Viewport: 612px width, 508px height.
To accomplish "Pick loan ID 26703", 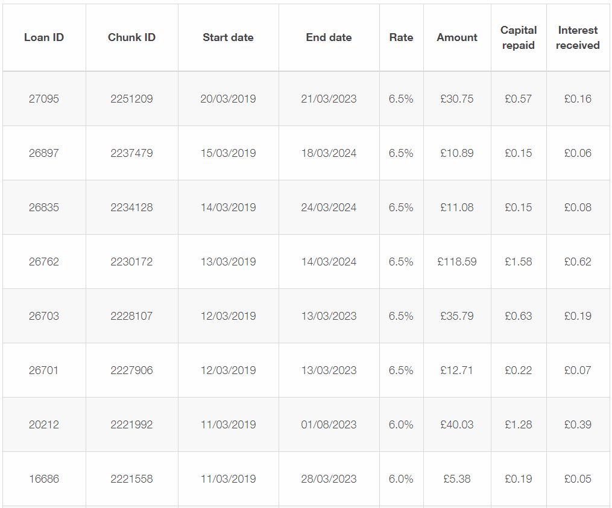I will coord(43,316).
